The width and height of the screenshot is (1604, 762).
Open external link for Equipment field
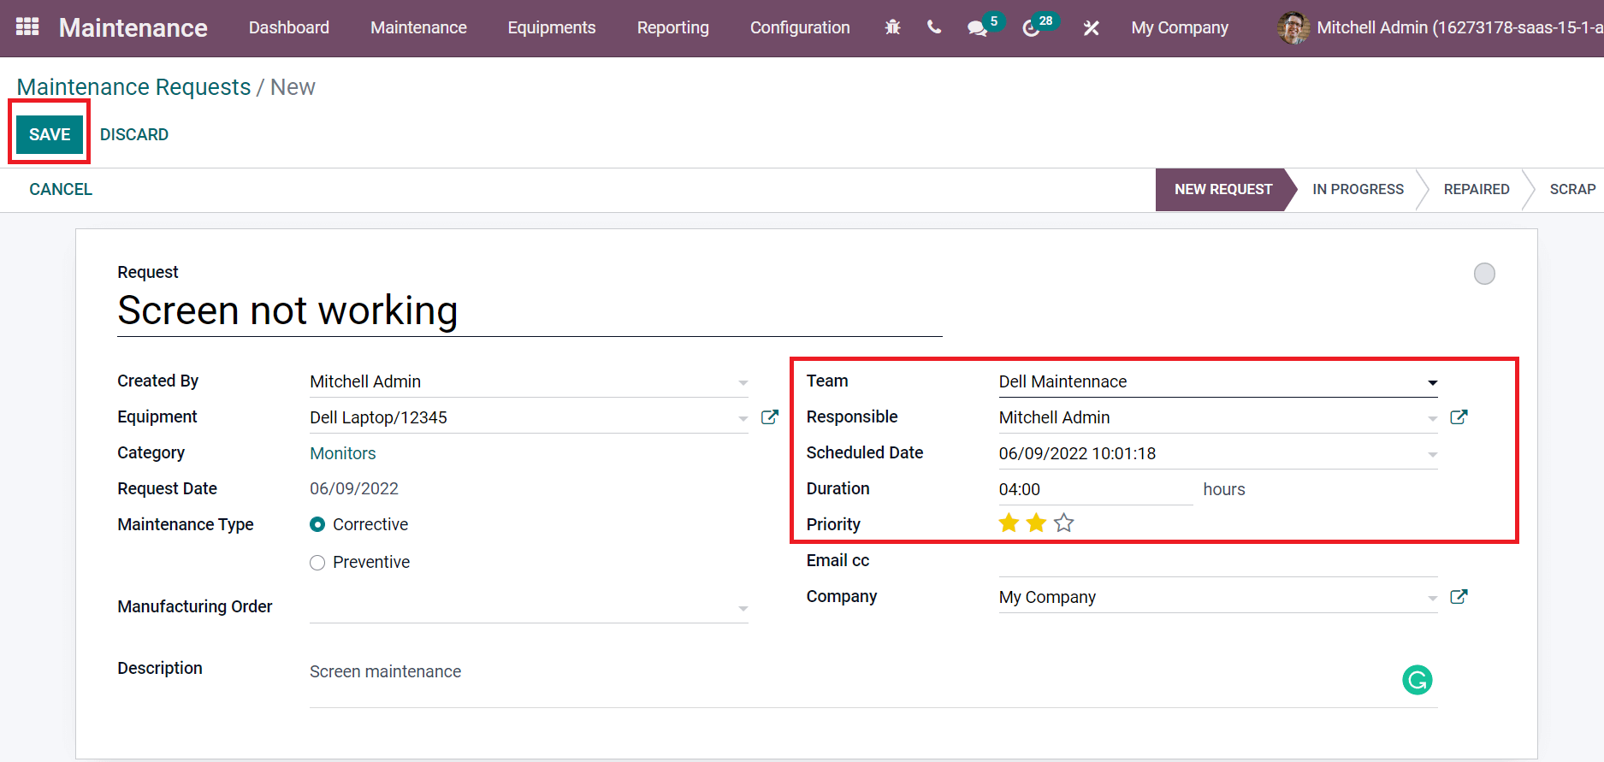point(770,416)
